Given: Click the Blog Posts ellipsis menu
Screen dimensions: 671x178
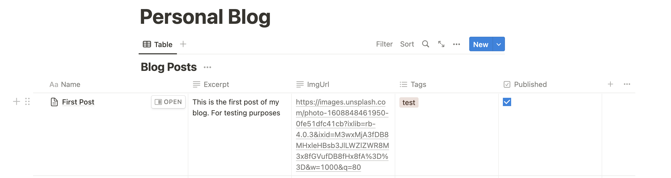Looking at the screenshot, I should pos(207,67).
